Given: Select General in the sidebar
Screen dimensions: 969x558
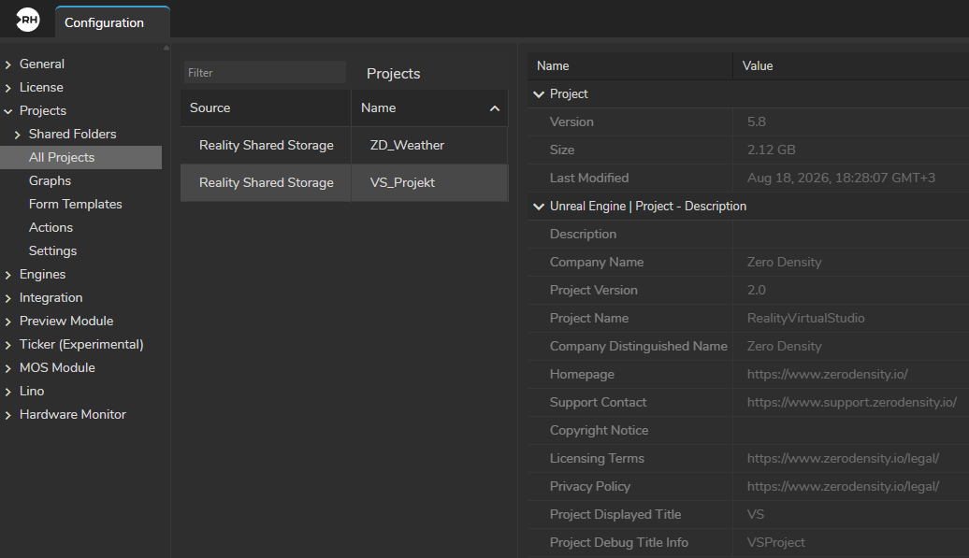Looking at the screenshot, I should [x=41, y=64].
